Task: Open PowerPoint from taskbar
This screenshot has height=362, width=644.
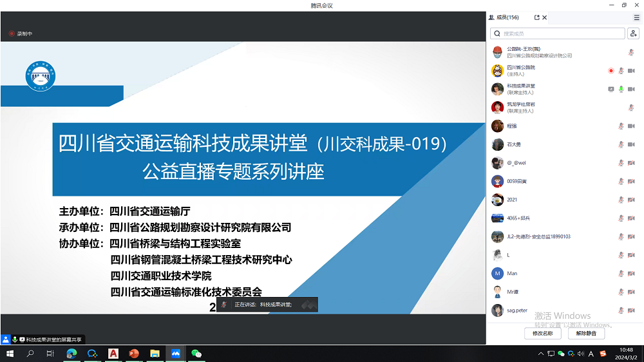Action: (x=134, y=354)
